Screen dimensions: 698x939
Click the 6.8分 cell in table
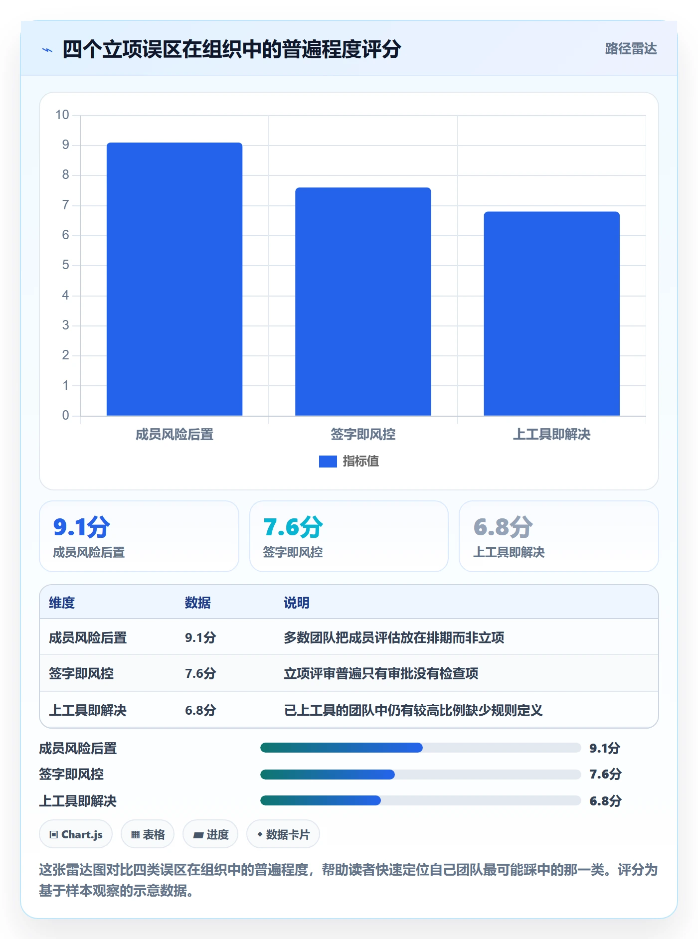pos(200,710)
